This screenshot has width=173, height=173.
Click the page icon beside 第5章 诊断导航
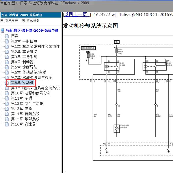(x=7, y=67)
